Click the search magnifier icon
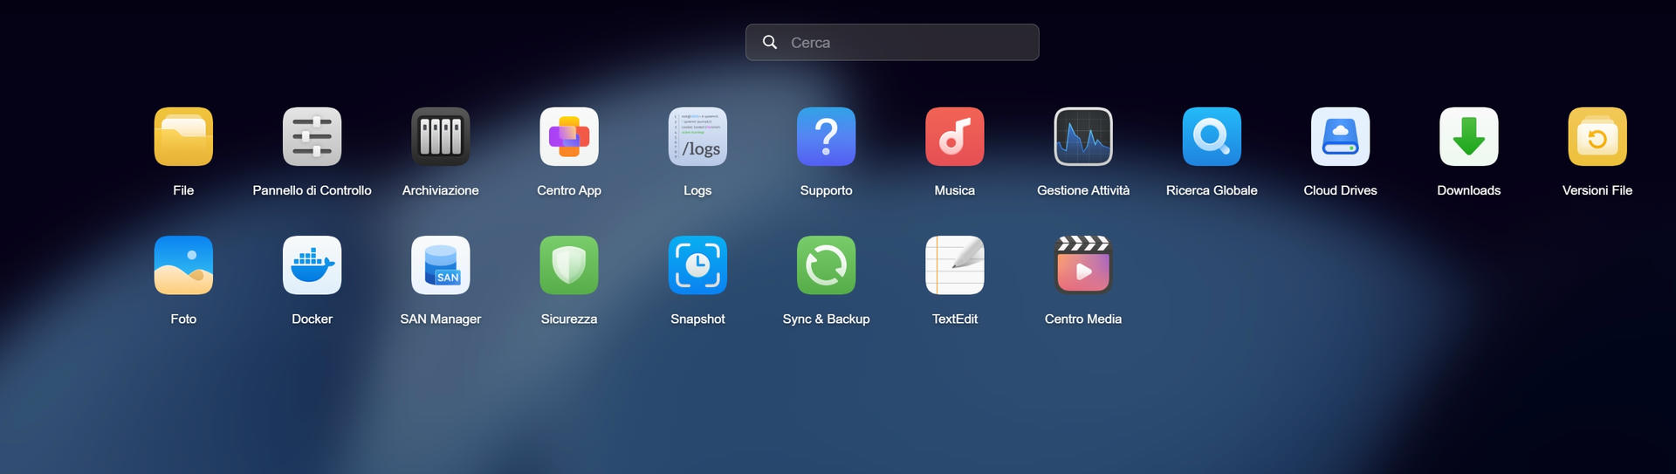 click(770, 42)
